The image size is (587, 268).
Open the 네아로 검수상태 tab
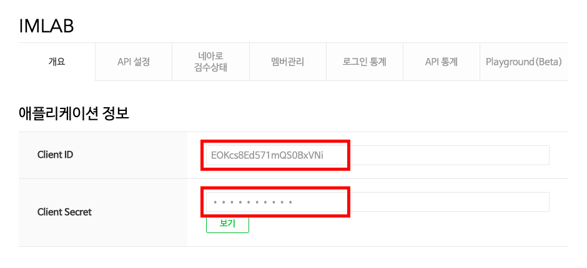click(x=210, y=62)
